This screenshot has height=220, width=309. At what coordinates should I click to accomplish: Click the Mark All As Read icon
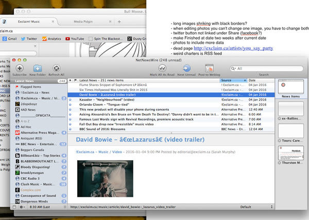[x=162, y=68]
